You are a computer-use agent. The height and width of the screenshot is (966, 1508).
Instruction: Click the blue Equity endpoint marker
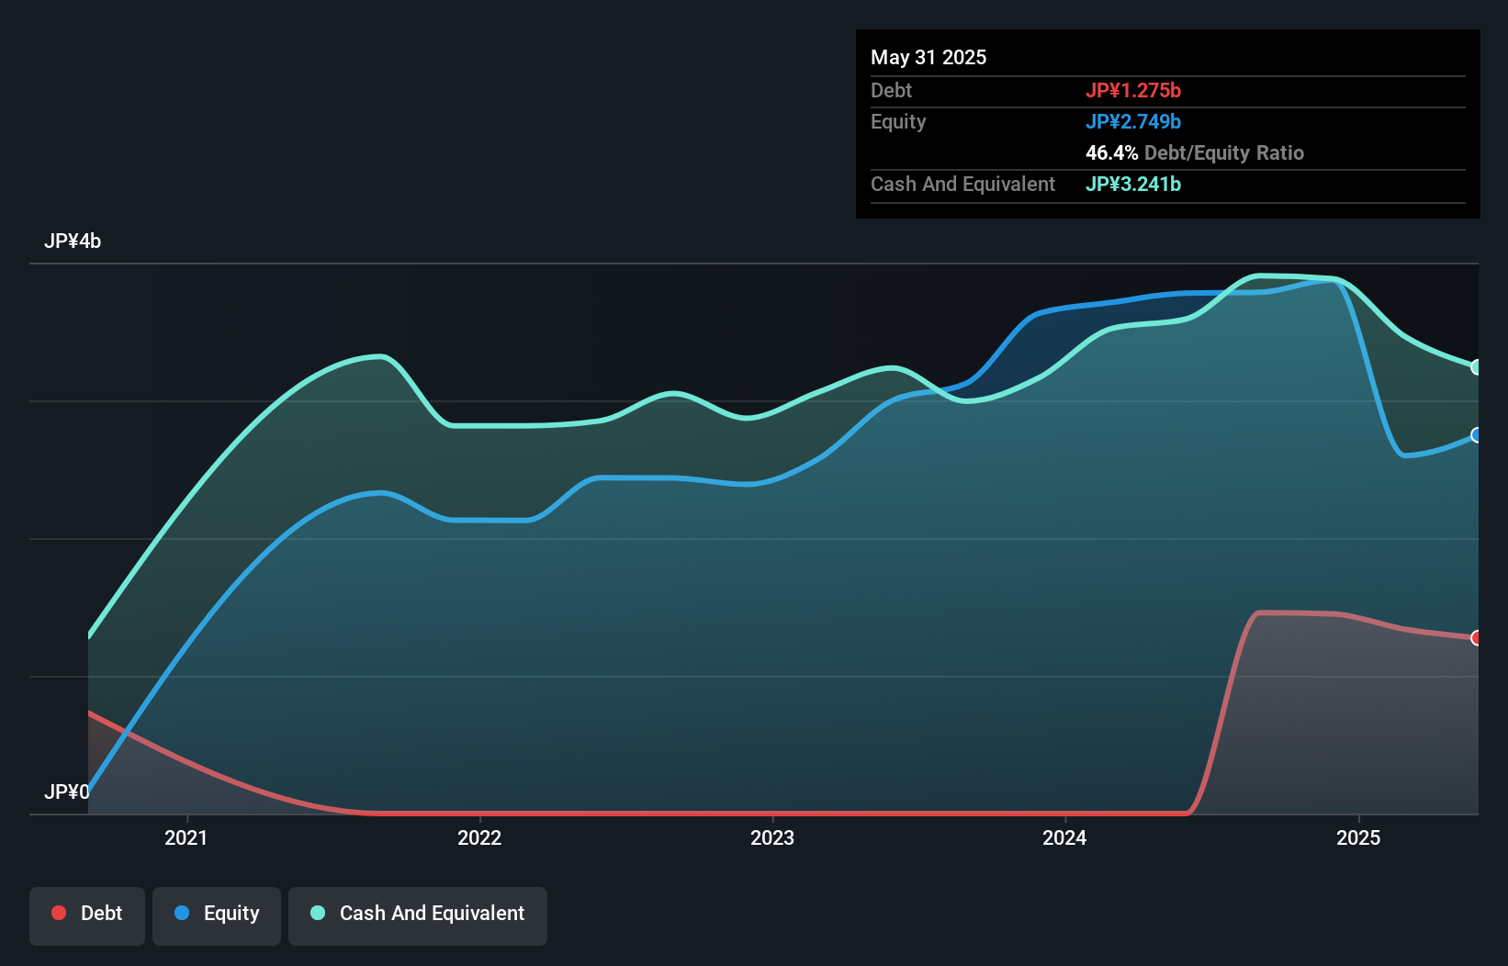point(1477,435)
